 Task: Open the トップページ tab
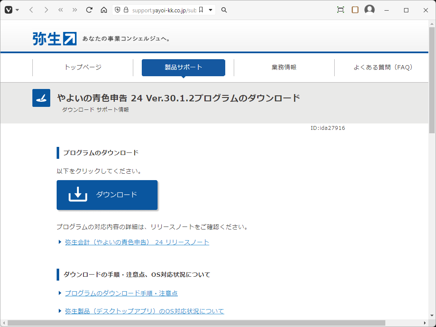point(83,67)
